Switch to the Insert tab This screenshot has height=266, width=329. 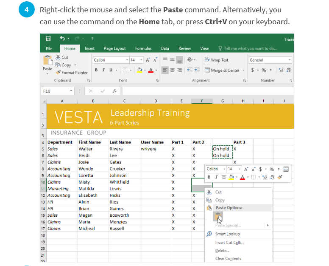[x=89, y=48]
